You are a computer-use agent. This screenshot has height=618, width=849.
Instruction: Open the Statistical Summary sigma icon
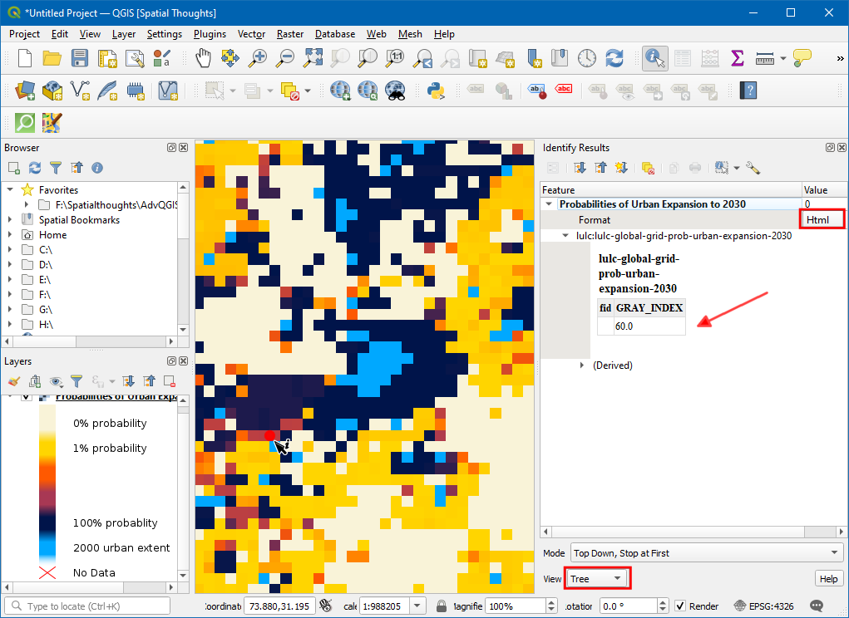click(737, 58)
